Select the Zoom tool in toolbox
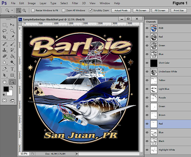The height and width of the screenshot is (157, 191). click(x=12, y=82)
